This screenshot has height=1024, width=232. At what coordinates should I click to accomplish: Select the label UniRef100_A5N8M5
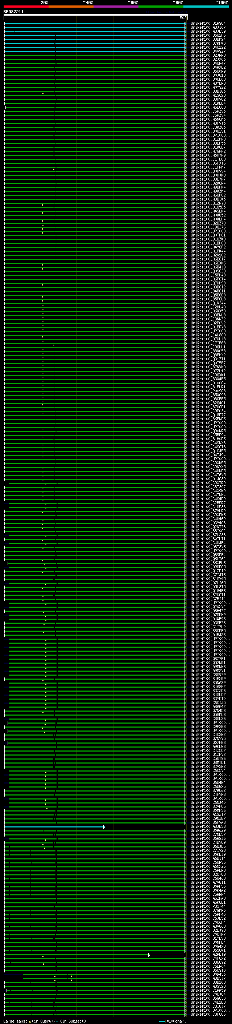point(208,119)
